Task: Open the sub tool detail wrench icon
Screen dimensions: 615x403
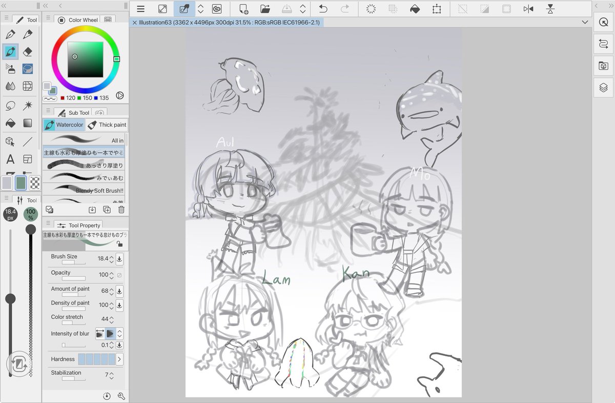Action: click(121, 396)
